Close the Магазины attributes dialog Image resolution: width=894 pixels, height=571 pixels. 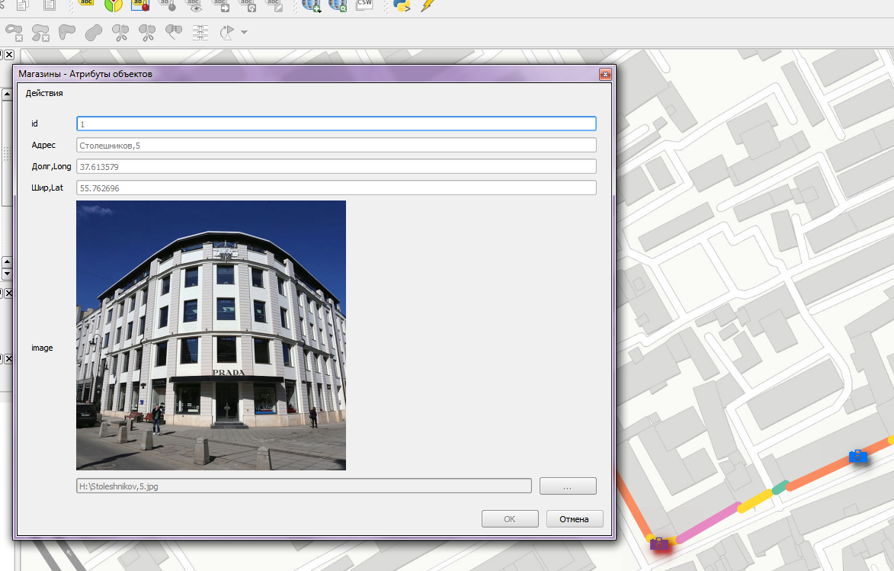click(x=605, y=74)
